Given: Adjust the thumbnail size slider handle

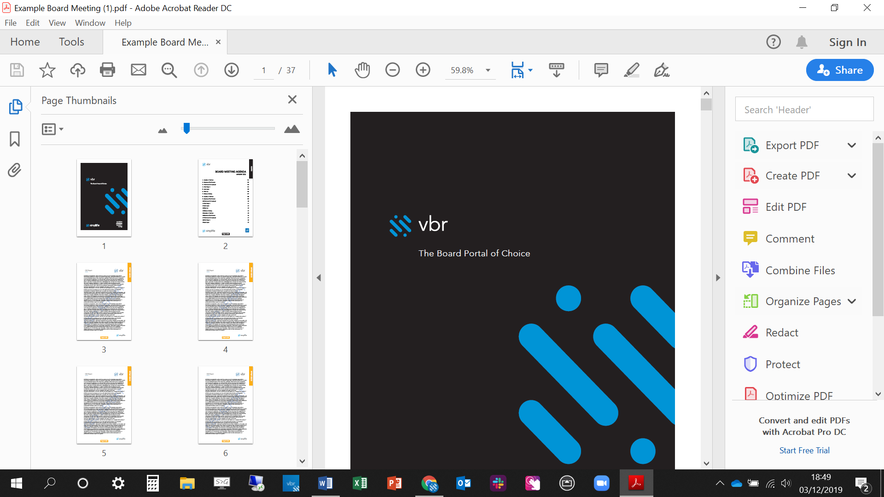Looking at the screenshot, I should [x=186, y=128].
